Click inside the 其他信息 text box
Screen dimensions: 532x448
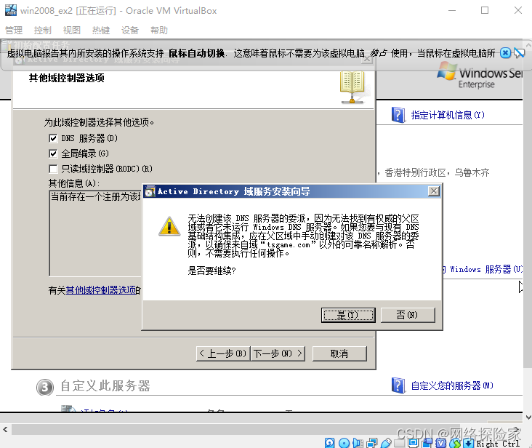tap(95, 233)
